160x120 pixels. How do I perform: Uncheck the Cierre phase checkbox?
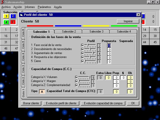click(x=82, y=61)
